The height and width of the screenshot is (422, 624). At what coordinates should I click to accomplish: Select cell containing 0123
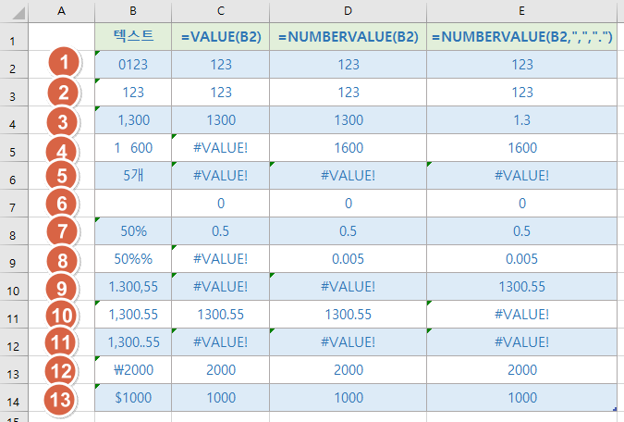133,65
